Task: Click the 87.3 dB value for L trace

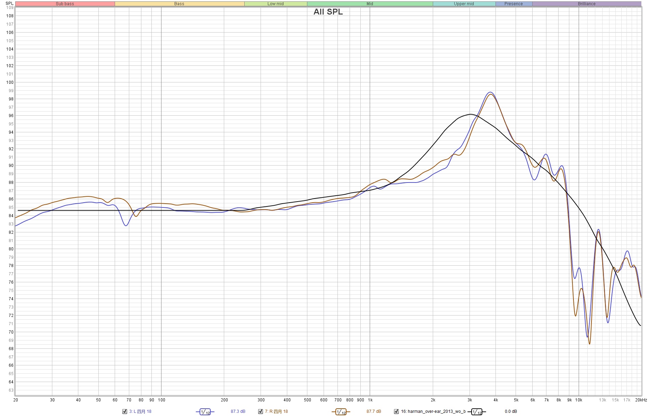Action: (x=238, y=411)
